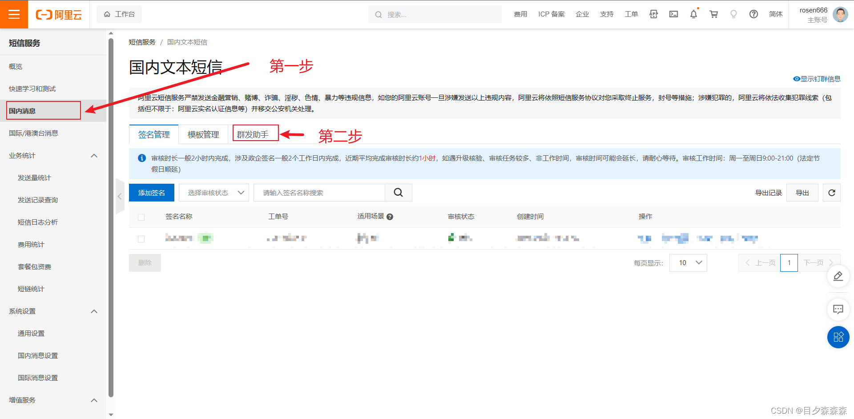The height and width of the screenshot is (419, 854).
Task: Open the 工作台 home workbench
Action: 119,14
